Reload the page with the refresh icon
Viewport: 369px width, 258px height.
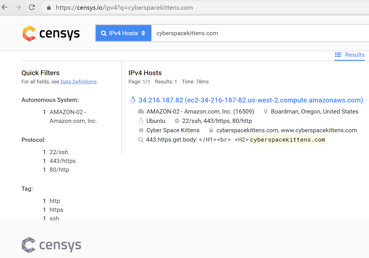click(x=32, y=7)
